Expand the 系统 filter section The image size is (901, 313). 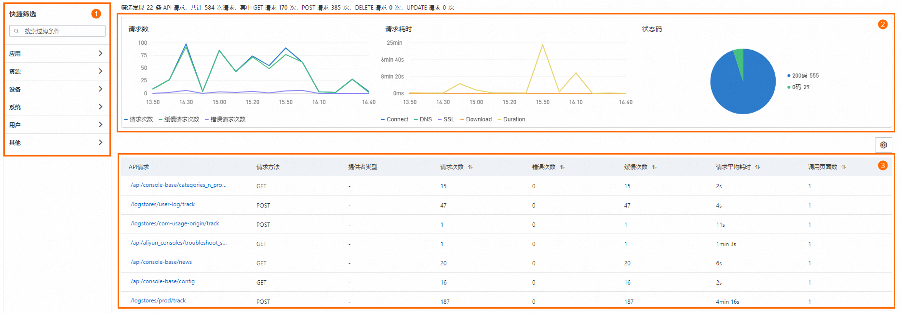tap(56, 107)
